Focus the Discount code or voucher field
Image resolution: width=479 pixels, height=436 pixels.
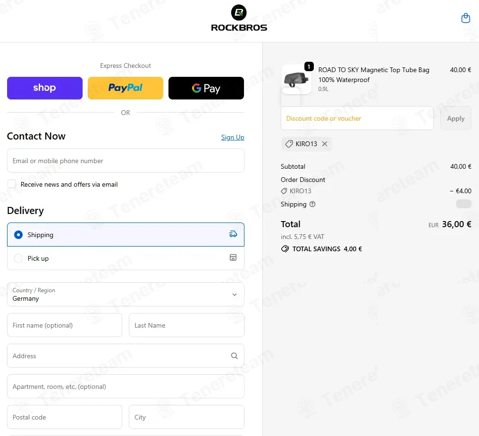[357, 118]
